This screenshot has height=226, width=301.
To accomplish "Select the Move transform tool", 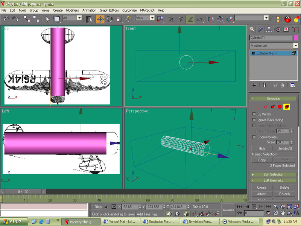I will (x=100, y=18).
